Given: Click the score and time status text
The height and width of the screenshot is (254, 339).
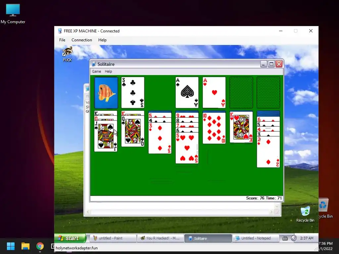Looking at the screenshot, I should point(264,198).
